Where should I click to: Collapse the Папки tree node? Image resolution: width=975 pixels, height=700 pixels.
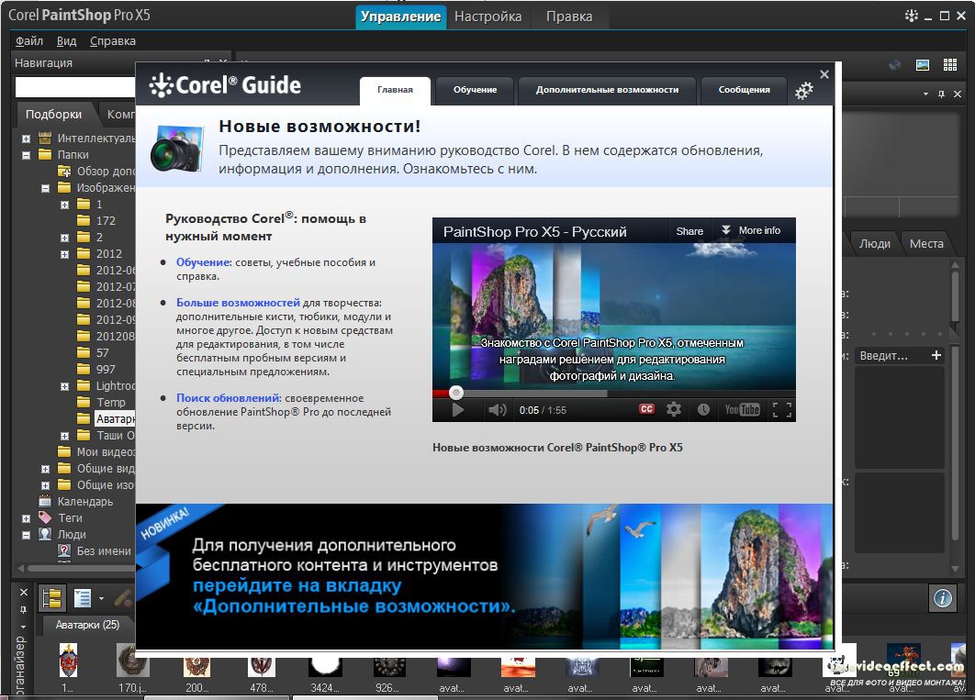coord(26,155)
